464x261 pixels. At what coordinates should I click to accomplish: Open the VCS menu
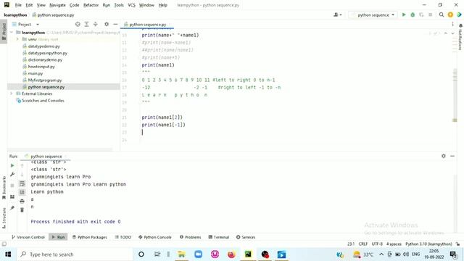coord(131,5)
